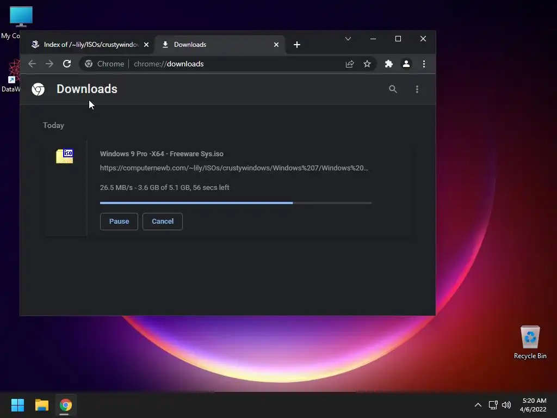Select the Recycle Bin desktop icon
This screenshot has width=557, height=418.
[530, 342]
